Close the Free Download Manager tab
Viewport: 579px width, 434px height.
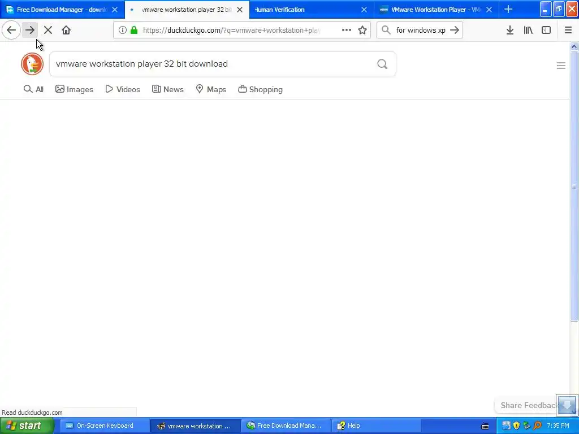point(115,10)
